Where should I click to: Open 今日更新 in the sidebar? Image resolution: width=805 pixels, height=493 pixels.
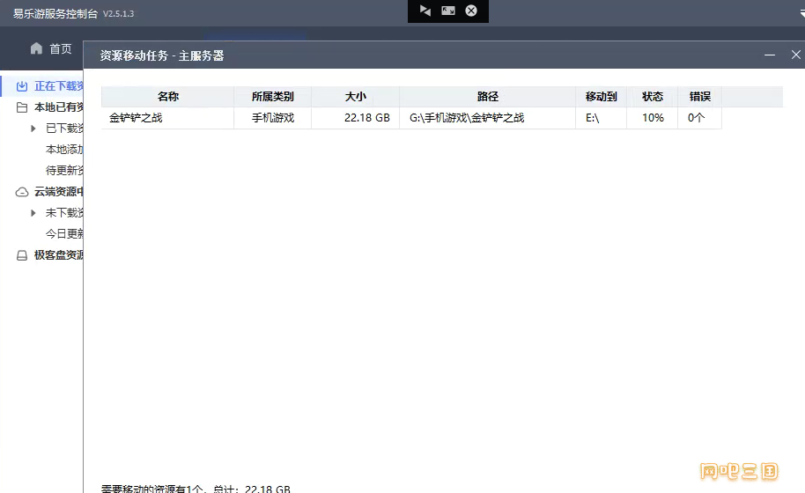pos(64,234)
